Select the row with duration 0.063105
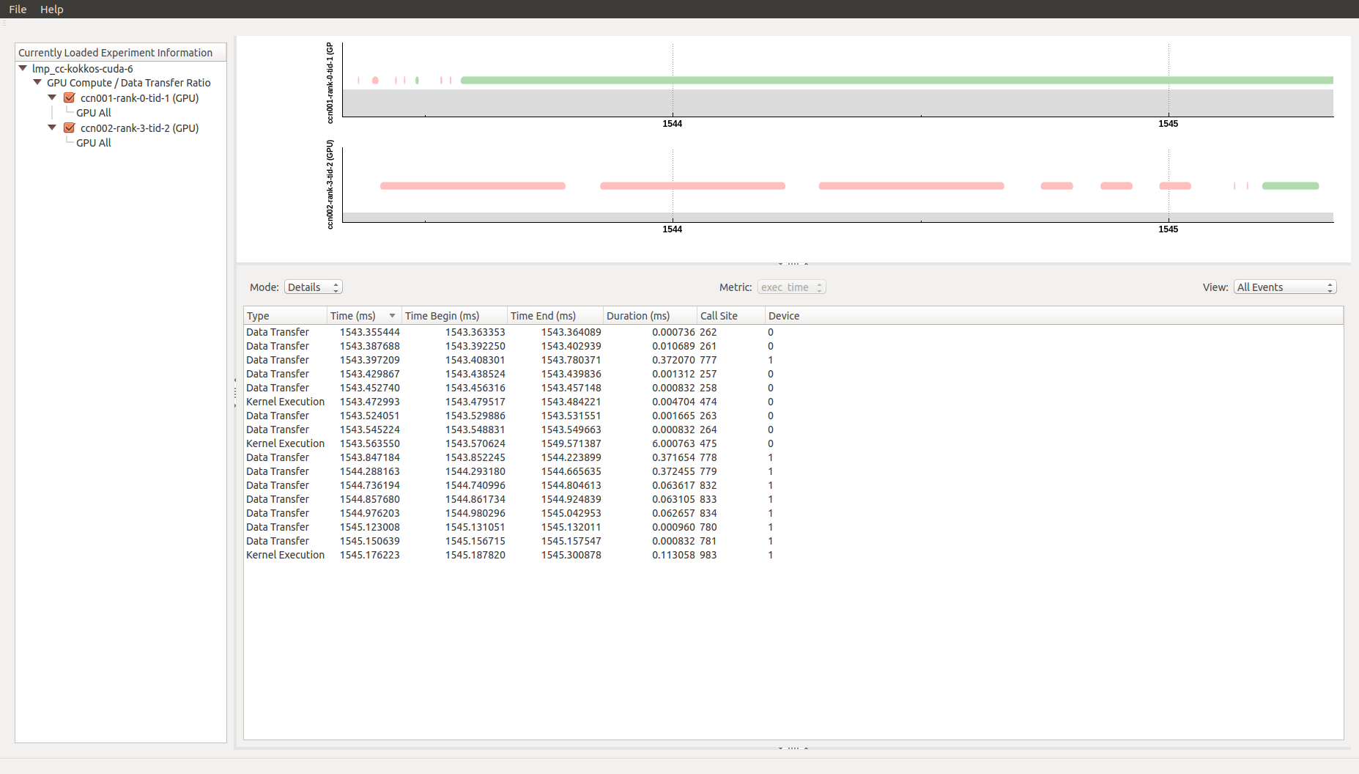The width and height of the screenshot is (1359, 774). 793,499
